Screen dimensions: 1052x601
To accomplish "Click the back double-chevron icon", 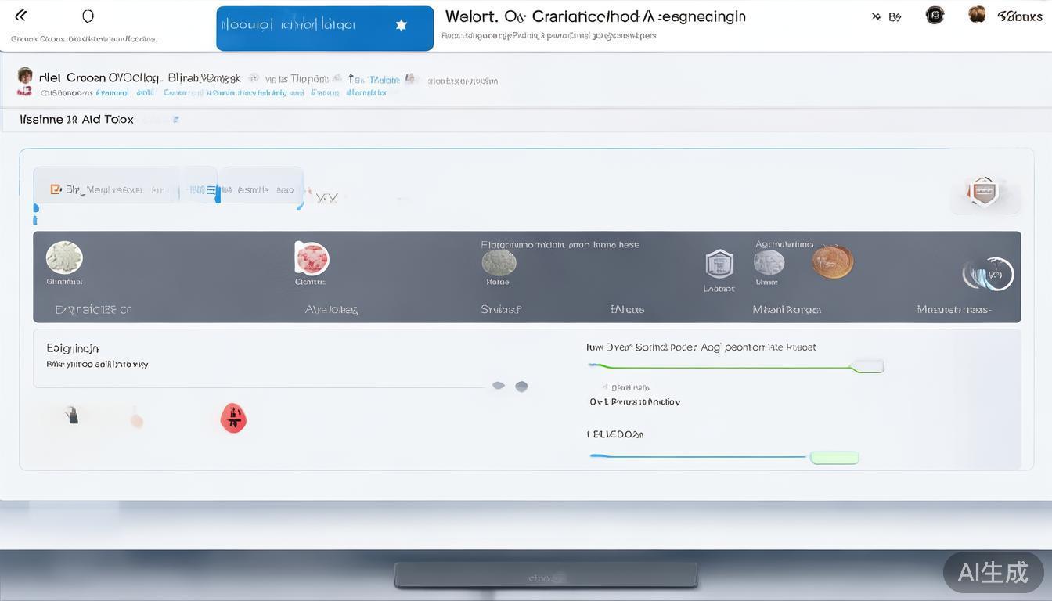I will [x=21, y=16].
